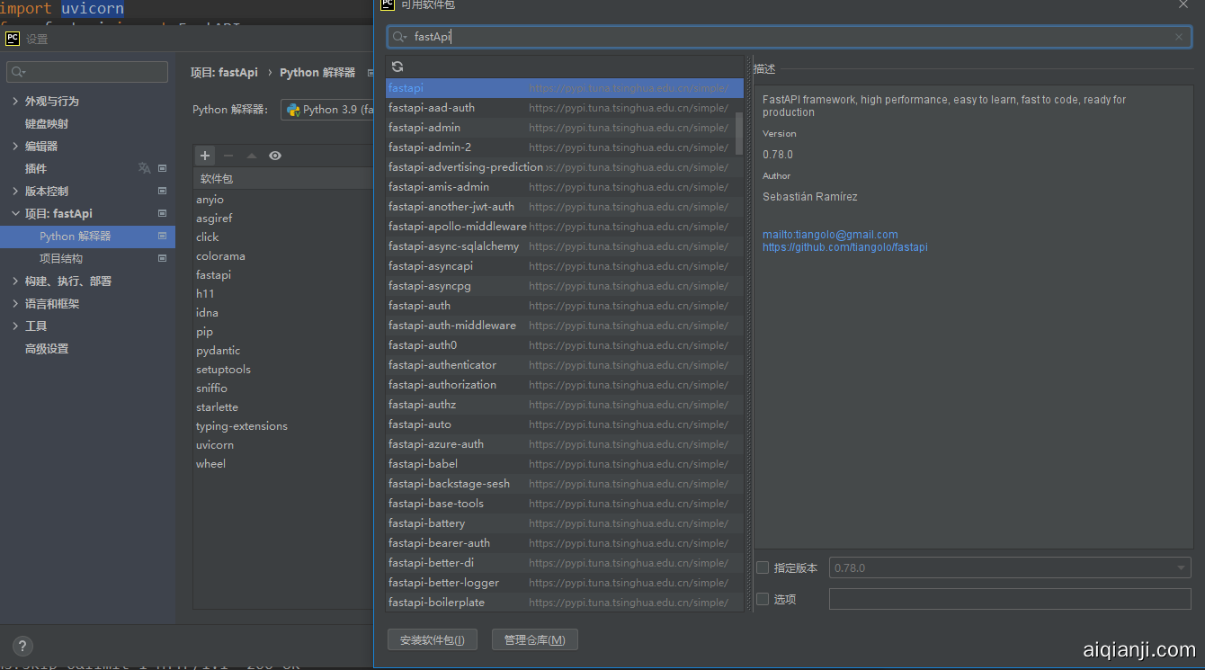1205x670 pixels.
Task: Clear the package search field with X icon
Action: tap(1179, 37)
